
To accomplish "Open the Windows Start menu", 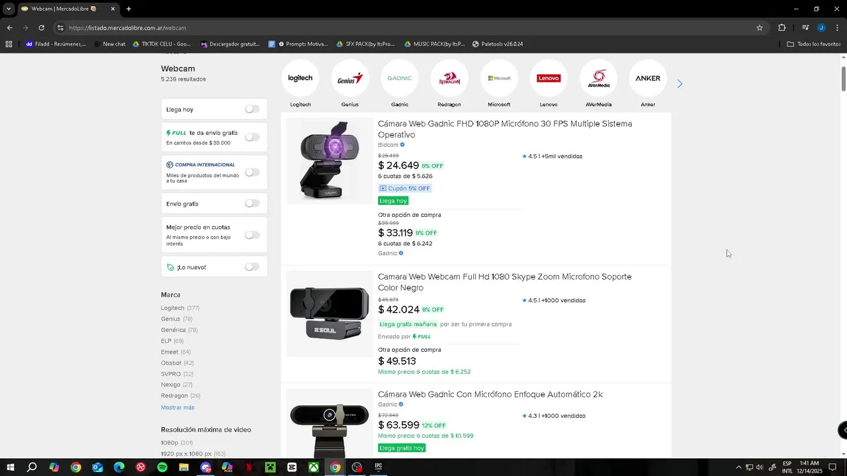I will tap(11, 467).
